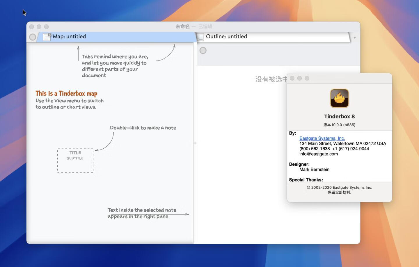419x267 pixels.
Task: Click the phone number line (800) 562-1638
Action: coord(334,149)
